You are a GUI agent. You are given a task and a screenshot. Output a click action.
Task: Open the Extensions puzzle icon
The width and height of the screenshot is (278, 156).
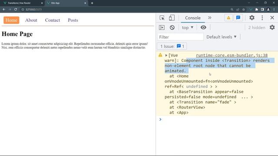click(257, 10)
